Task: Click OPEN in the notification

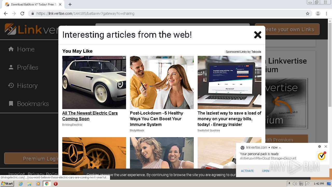Action: [x=266, y=171]
